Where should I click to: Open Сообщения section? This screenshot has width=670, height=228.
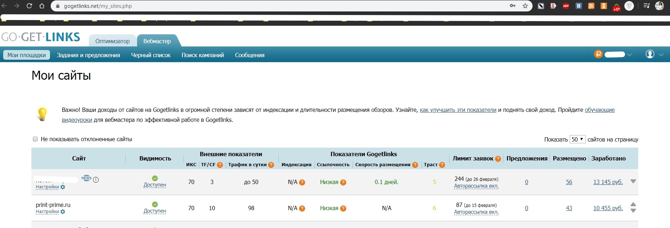click(x=250, y=55)
